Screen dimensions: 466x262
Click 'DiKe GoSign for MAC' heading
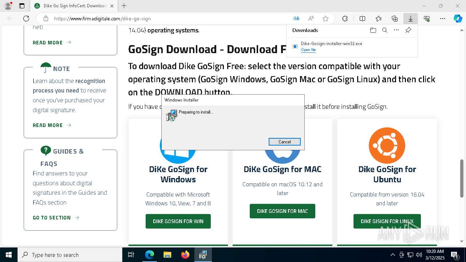283,169
